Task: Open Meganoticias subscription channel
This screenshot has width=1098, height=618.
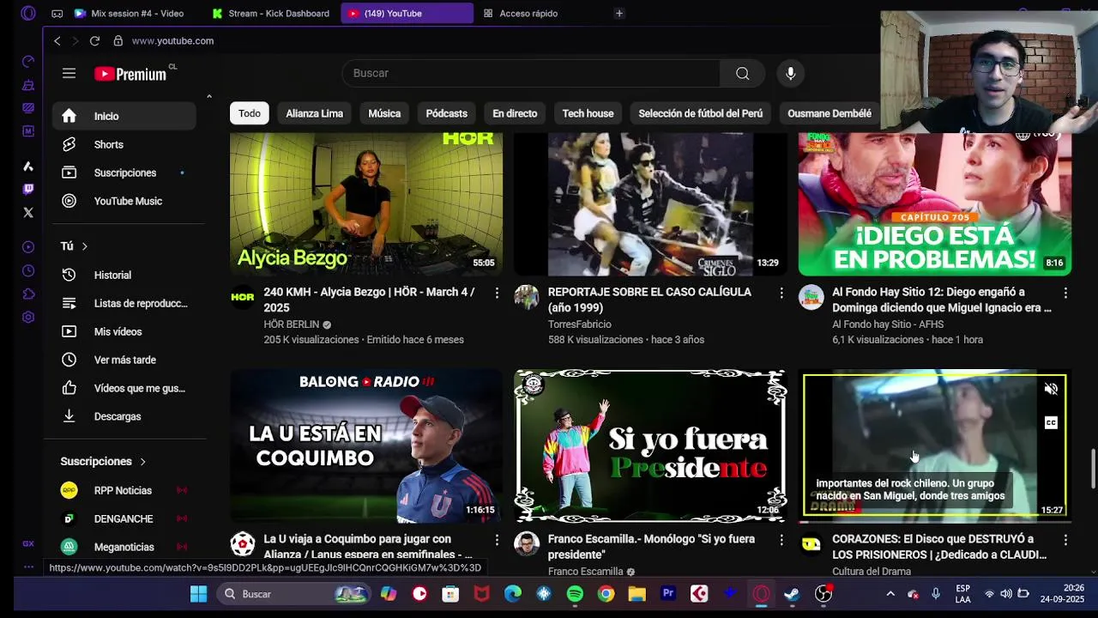Action: (x=124, y=547)
